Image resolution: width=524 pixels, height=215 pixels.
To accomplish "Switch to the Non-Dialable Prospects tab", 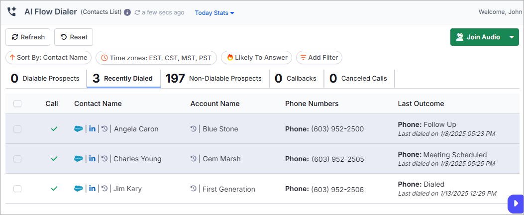I will (214, 79).
